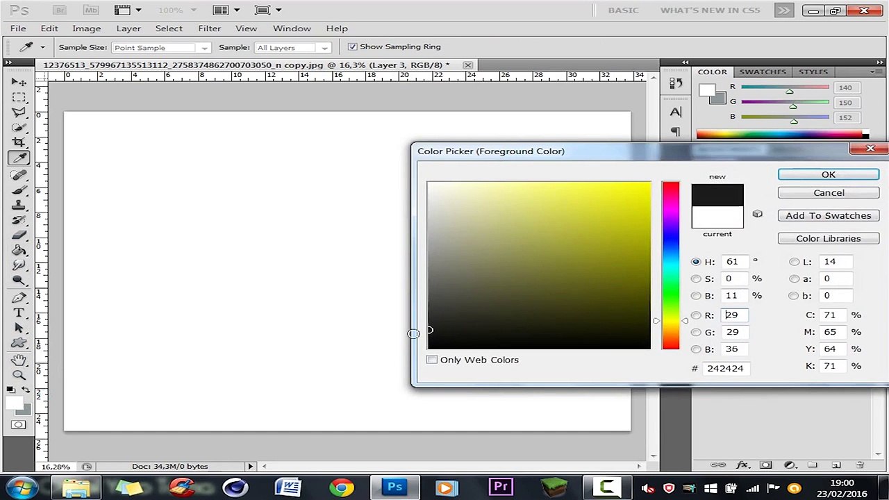Click the Color panel spectrum ramp

(x=782, y=134)
